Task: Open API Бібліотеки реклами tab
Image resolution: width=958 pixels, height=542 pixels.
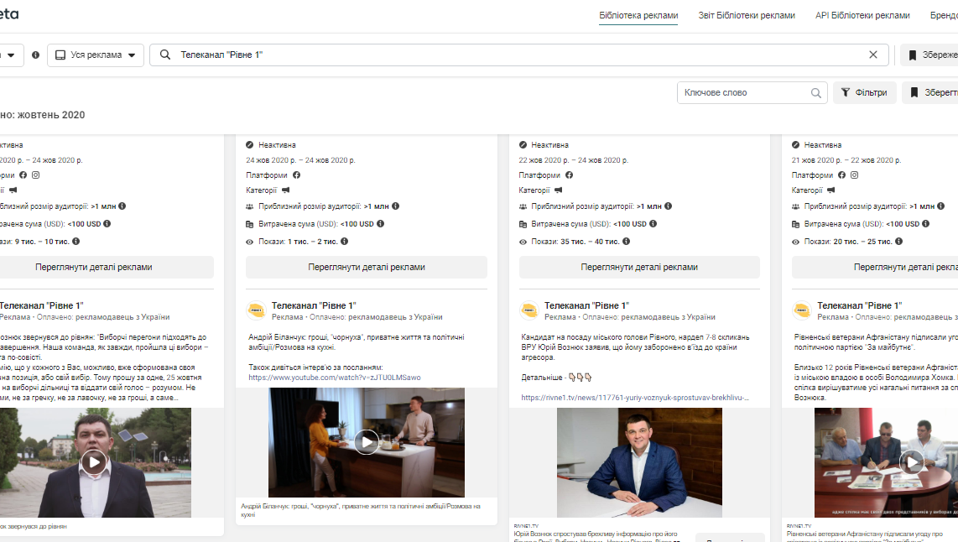Action: click(862, 15)
